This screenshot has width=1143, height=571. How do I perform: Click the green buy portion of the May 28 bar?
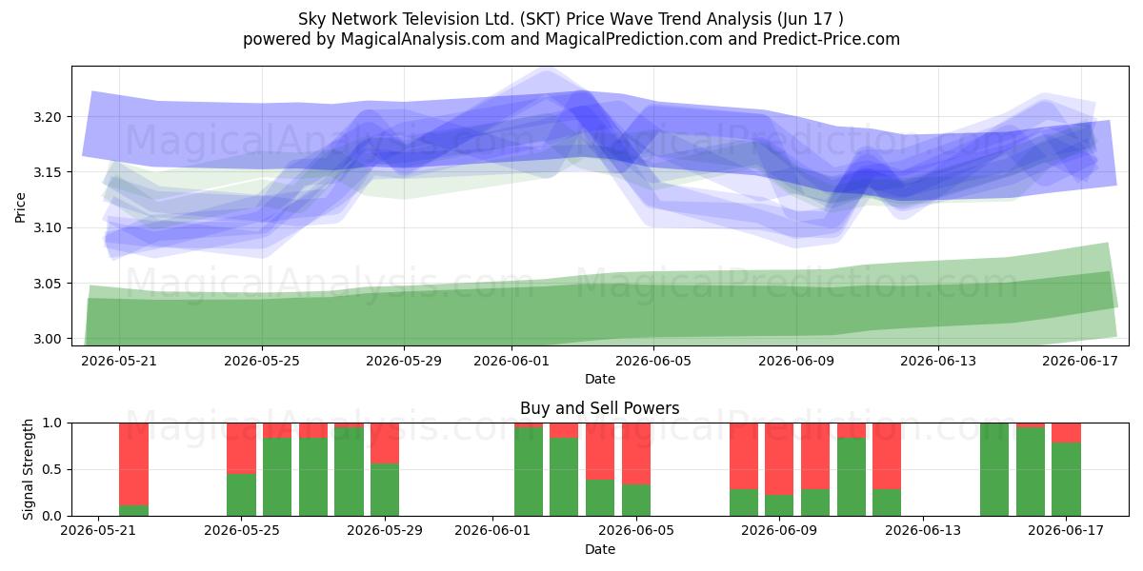point(349,472)
